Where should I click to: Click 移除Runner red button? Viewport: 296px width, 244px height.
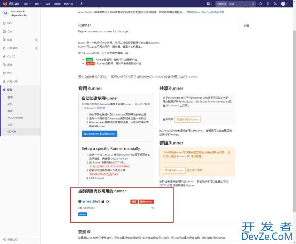point(146,202)
